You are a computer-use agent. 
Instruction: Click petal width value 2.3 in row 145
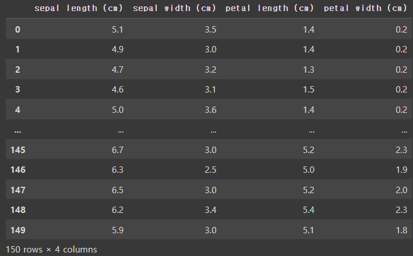pos(401,150)
